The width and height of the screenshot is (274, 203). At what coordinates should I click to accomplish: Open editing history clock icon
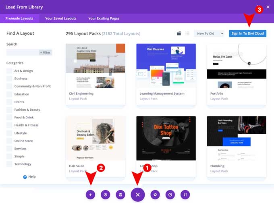point(170,195)
